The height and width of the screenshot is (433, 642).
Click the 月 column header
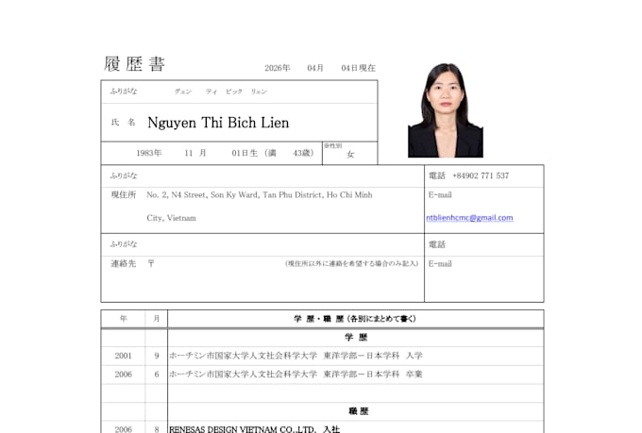pos(157,319)
